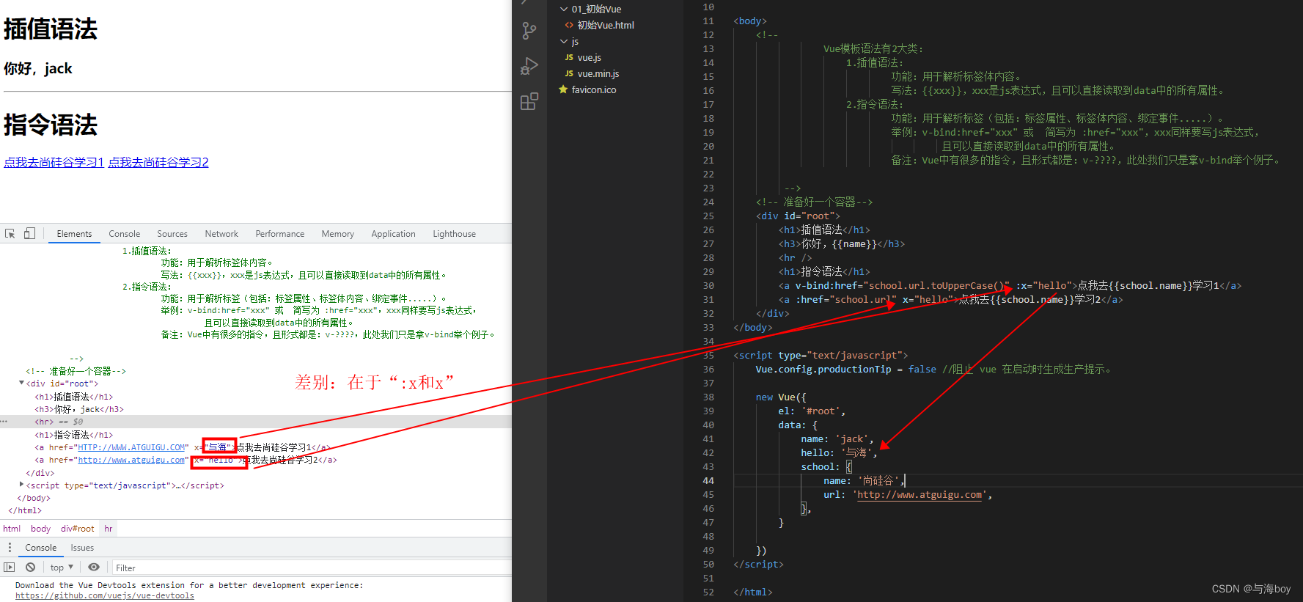
Task: Select the <div id="root"> line in the editor
Action: pyautogui.click(x=798, y=216)
